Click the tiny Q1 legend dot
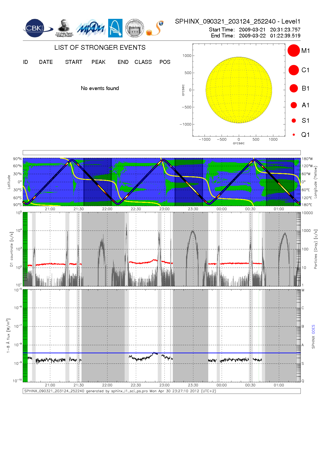324x459 pixels. (x=294, y=135)
